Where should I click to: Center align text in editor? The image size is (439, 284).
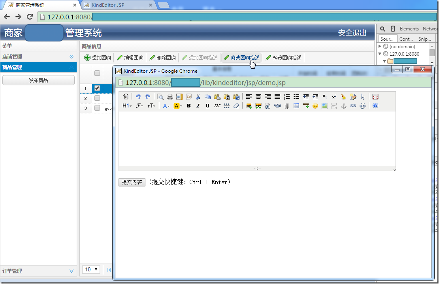[258, 97]
